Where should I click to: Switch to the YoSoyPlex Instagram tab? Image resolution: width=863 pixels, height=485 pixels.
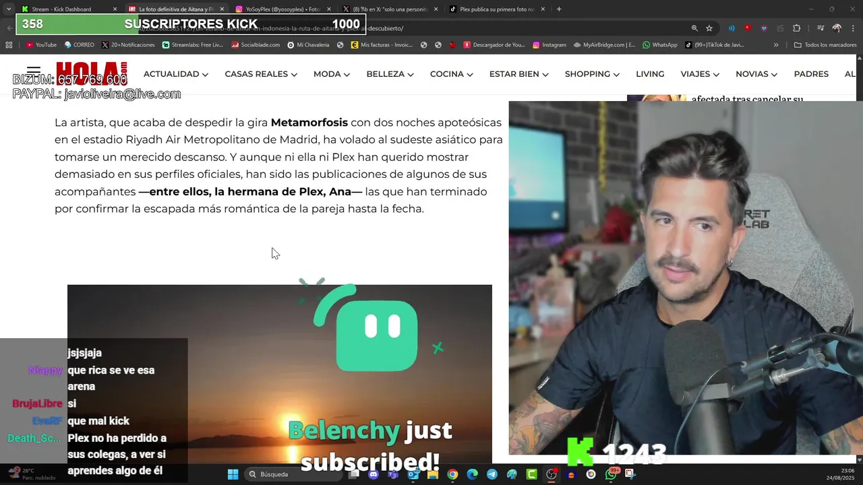(x=282, y=9)
